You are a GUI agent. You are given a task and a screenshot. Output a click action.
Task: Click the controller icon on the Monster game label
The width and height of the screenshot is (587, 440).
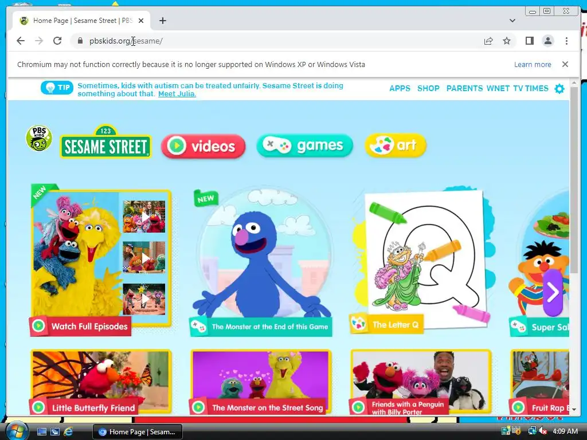[198, 327]
